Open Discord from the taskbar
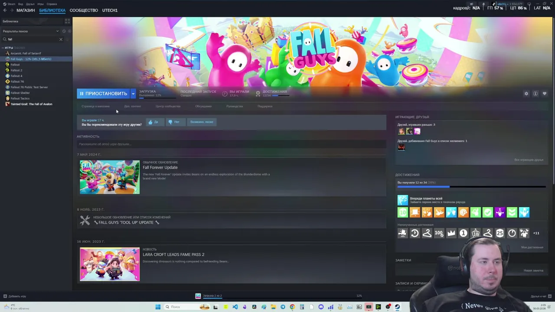555x312 pixels. pos(321,307)
